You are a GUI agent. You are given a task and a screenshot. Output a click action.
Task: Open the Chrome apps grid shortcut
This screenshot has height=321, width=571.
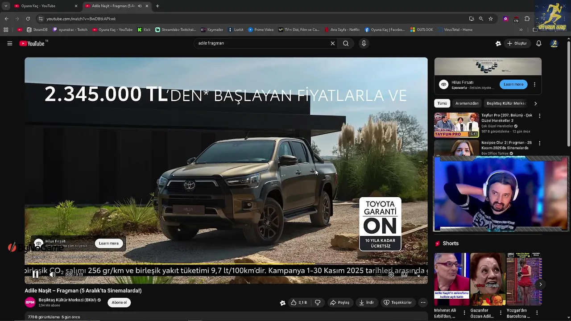click(6, 30)
